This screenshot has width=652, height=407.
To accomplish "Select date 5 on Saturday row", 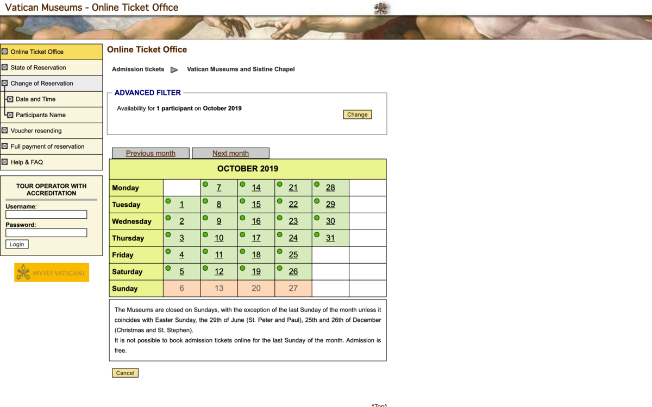I will (181, 272).
